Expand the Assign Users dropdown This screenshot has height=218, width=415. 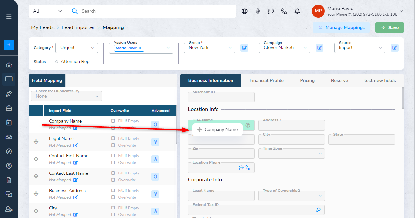[x=168, y=48]
